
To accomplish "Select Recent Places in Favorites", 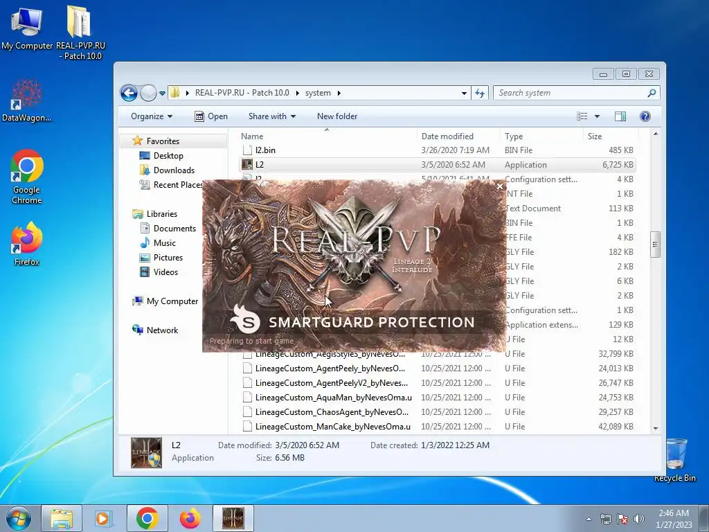I will [x=170, y=184].
